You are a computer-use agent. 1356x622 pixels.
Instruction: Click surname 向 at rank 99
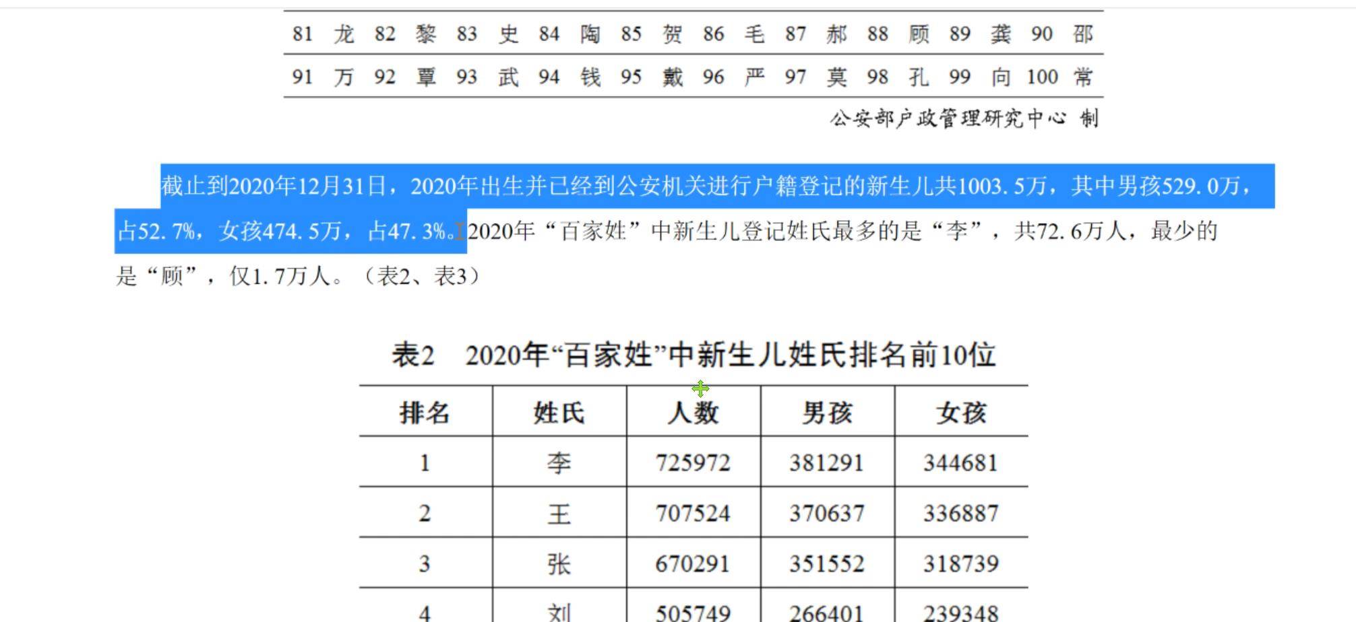pyautogui.click(x=1001, y=77)
